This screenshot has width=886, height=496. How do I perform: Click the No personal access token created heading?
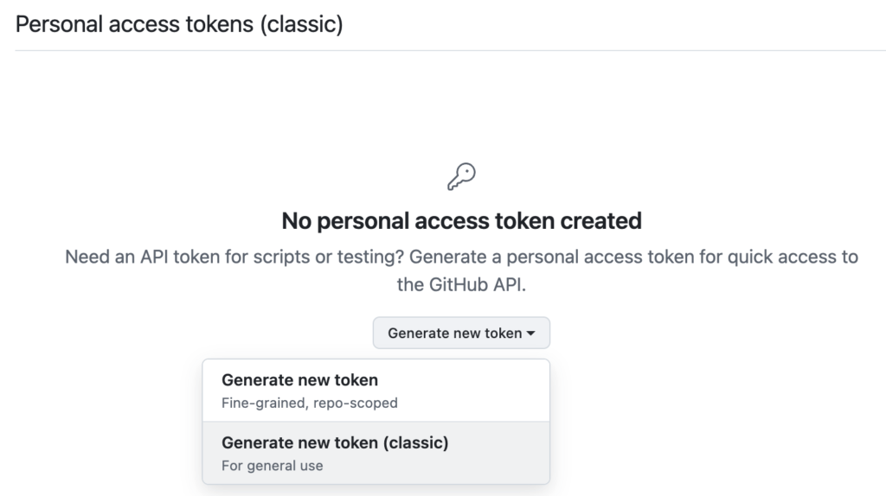pyautogui.click(x=461, y=221)
